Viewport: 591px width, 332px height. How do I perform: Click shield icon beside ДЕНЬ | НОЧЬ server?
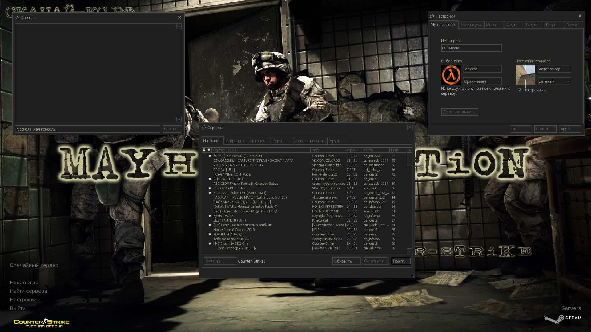click(x=210, y=216)
